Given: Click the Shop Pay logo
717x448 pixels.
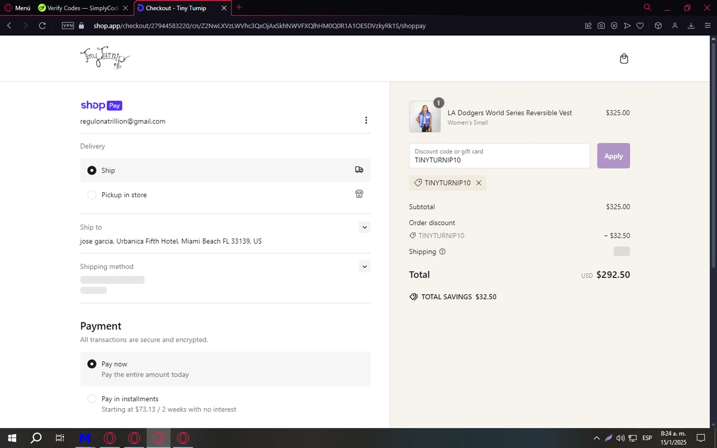Looking at the screenshot, I should coord(101,105).
